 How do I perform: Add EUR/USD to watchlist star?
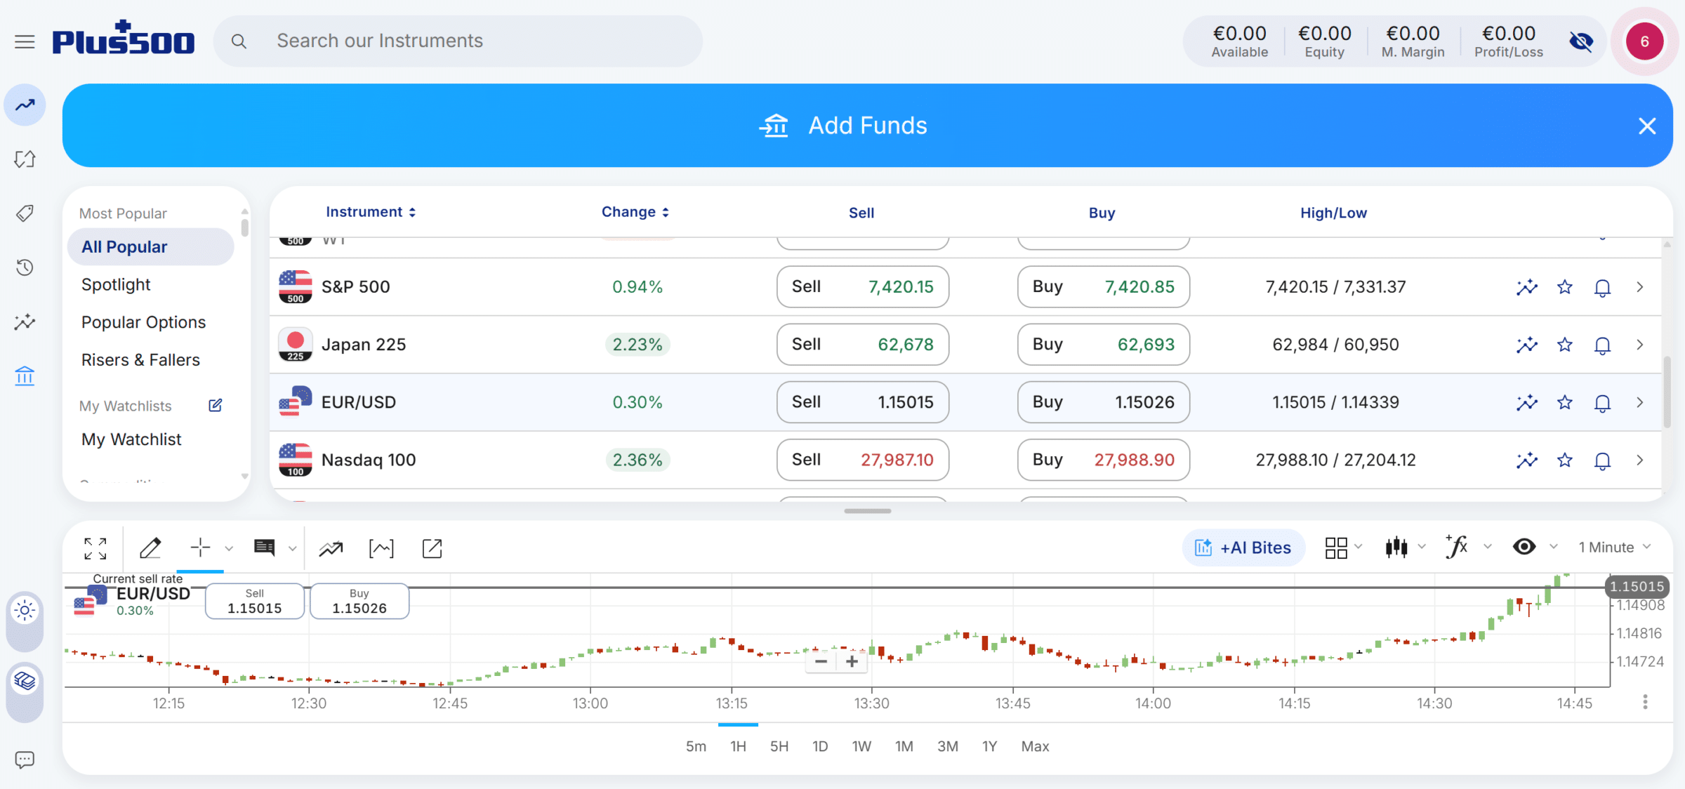[1565, 402]
